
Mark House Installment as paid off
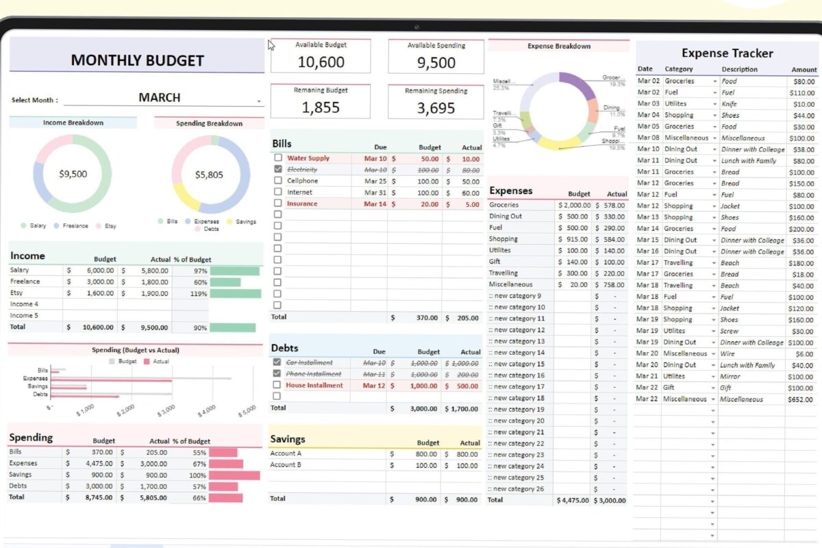coord(278,386)
